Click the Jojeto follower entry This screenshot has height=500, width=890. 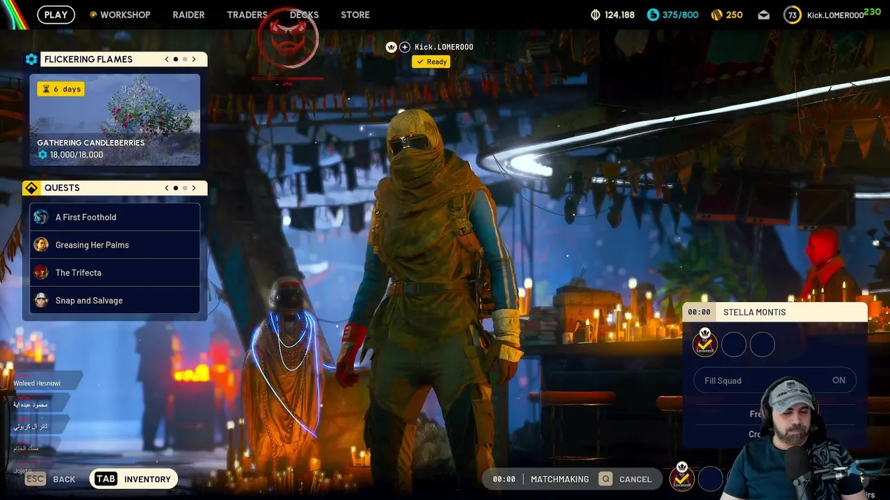[x=22, y=471]
